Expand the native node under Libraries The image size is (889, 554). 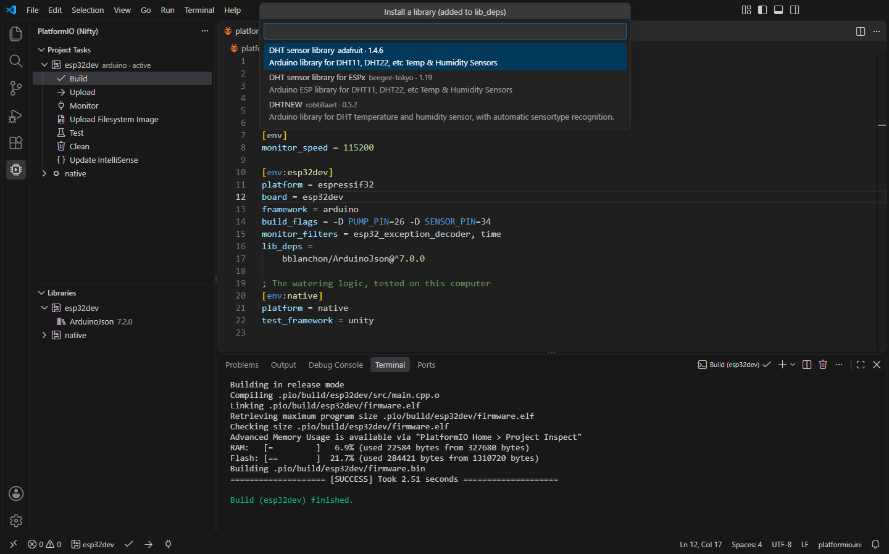click(44, 335)
